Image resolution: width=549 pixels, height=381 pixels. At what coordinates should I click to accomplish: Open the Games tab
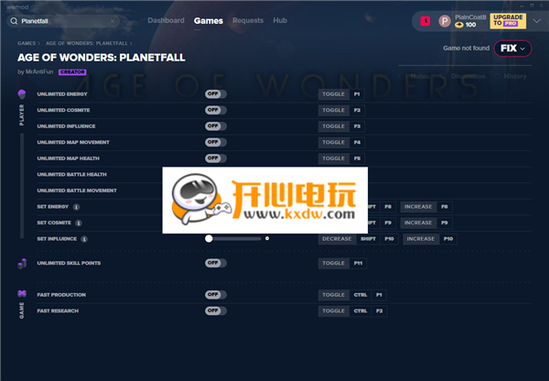(208, 20)
